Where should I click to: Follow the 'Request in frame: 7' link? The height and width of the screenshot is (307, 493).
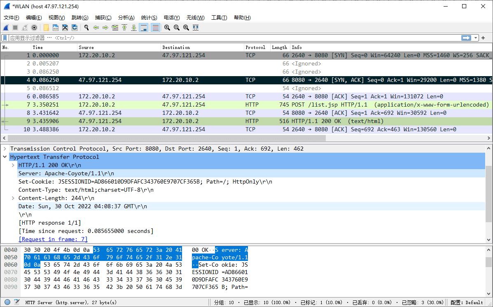click(53, 239)
